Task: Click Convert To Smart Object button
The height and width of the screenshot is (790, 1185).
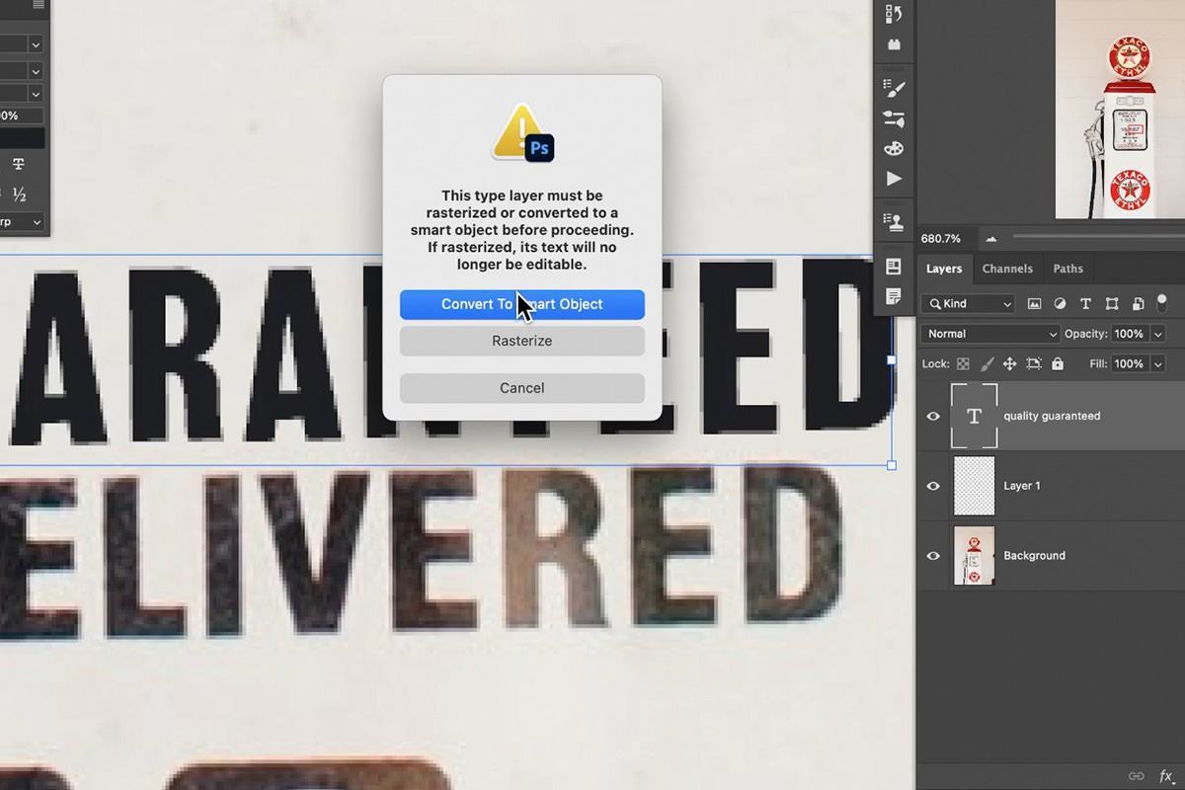Action: (522, 304)
